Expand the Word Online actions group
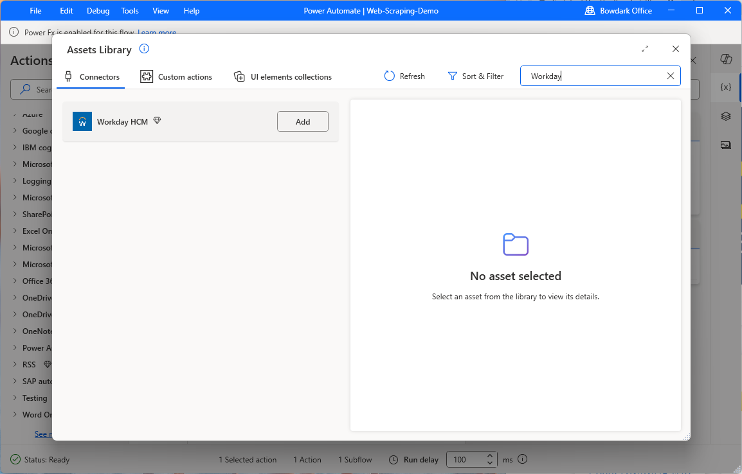 (15, 414)
